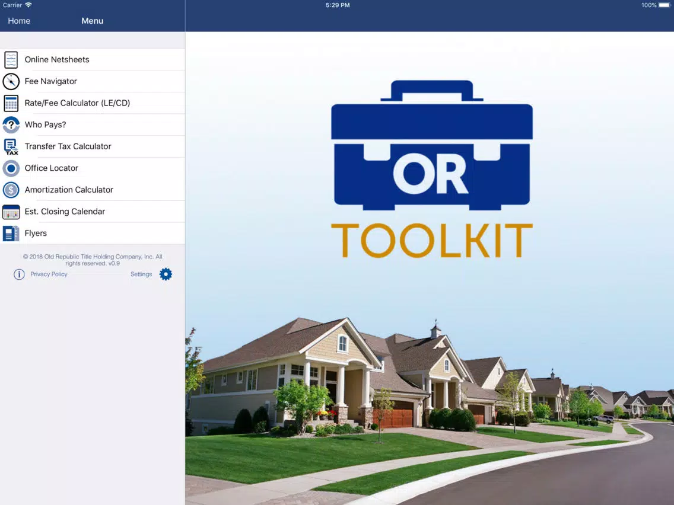Tap the Rate/Fee Calculator grid icon
This screenshot has width=674, height=505.
tap(11, 103)
